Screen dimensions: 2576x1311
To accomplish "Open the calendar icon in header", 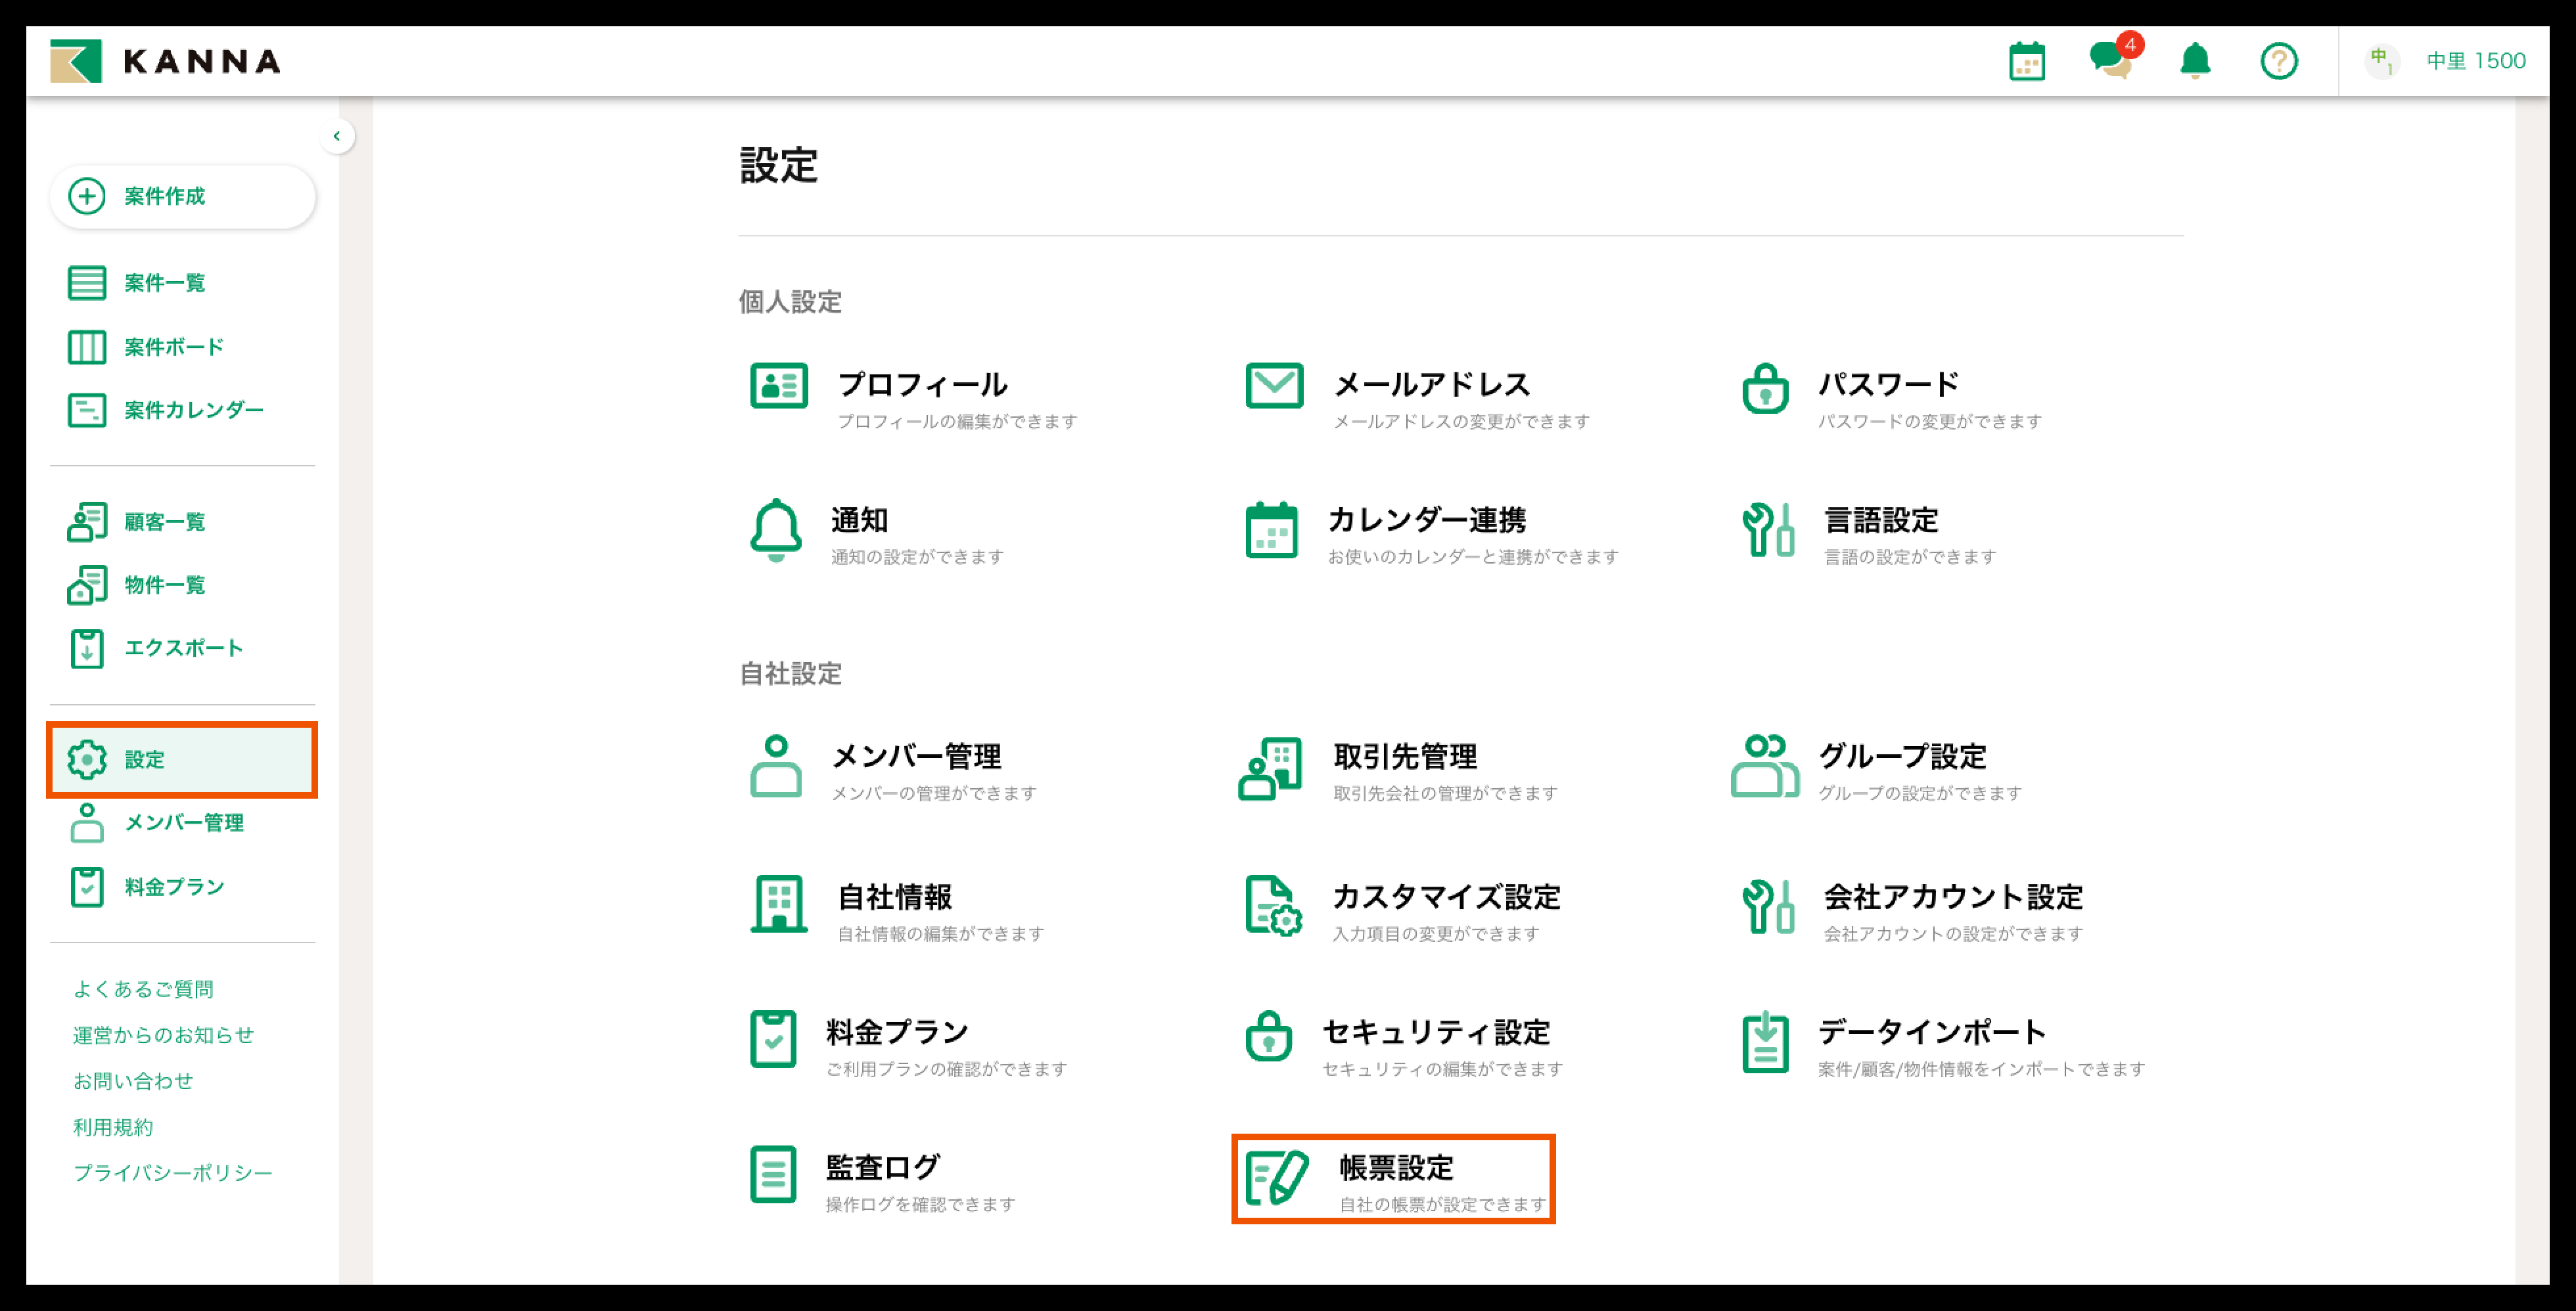I will 2026,62.
